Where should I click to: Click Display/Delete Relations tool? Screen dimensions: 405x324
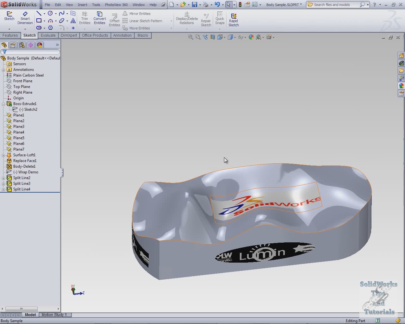pyautogui.click(x=187, y=18)
